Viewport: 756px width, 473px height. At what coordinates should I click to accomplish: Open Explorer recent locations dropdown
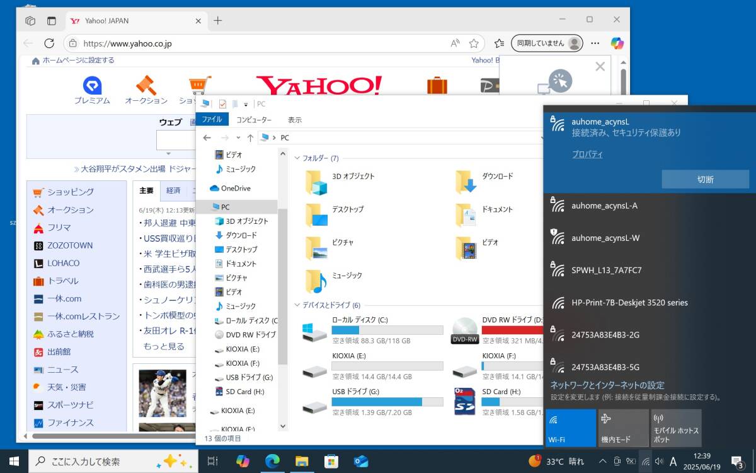pos(238,137)
